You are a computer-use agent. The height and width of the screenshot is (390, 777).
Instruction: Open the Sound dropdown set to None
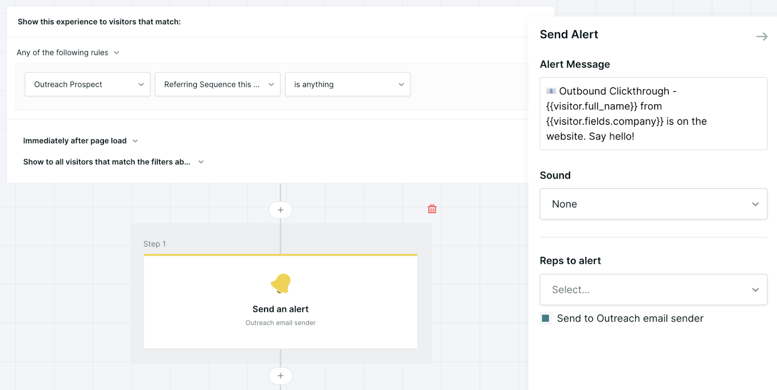click(654, 204)
